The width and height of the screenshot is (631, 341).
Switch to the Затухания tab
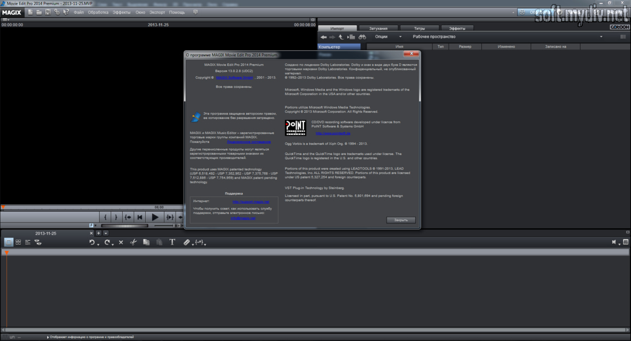378,29
